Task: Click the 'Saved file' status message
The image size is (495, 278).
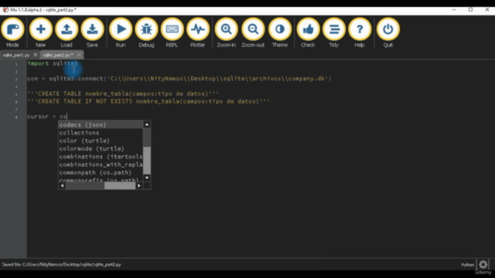Action: pyautogui.click(x=62, y=264)
